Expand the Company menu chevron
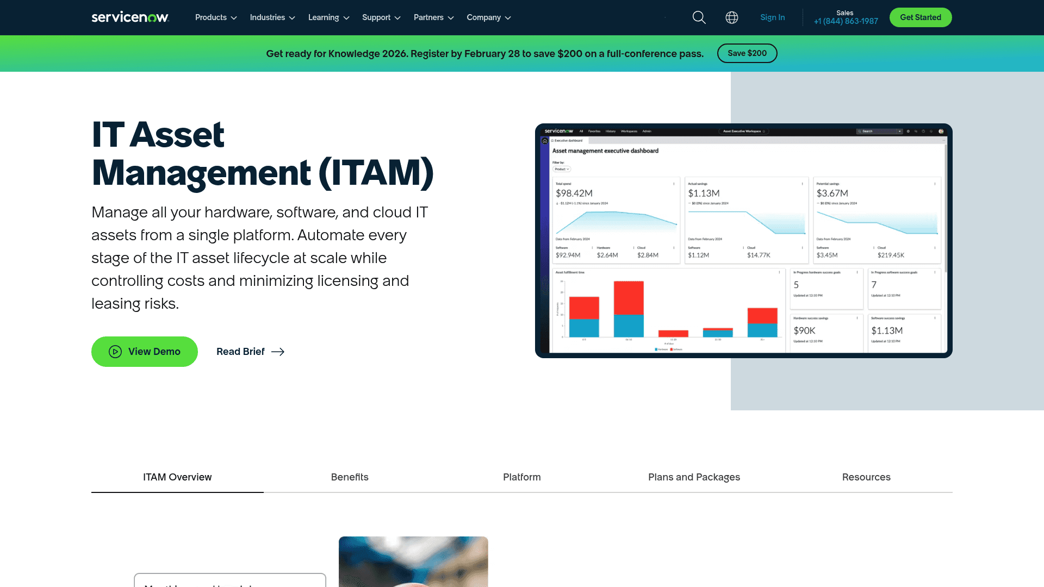 point(508,17)
